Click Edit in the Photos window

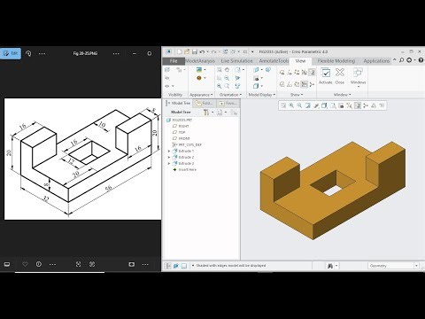[11, 53]
